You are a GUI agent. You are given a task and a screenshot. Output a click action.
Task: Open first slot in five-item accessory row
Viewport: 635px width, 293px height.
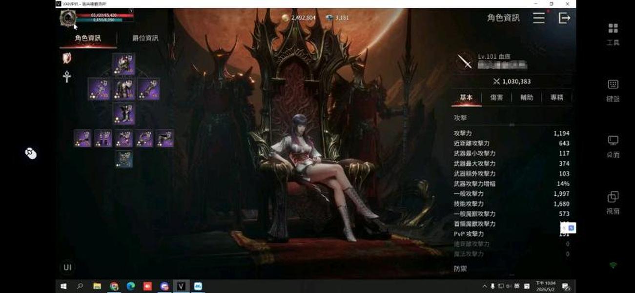coord(82,138)
